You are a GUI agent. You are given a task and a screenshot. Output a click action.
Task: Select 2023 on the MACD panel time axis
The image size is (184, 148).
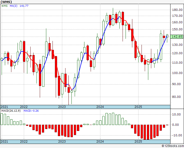tap(62, 141)
